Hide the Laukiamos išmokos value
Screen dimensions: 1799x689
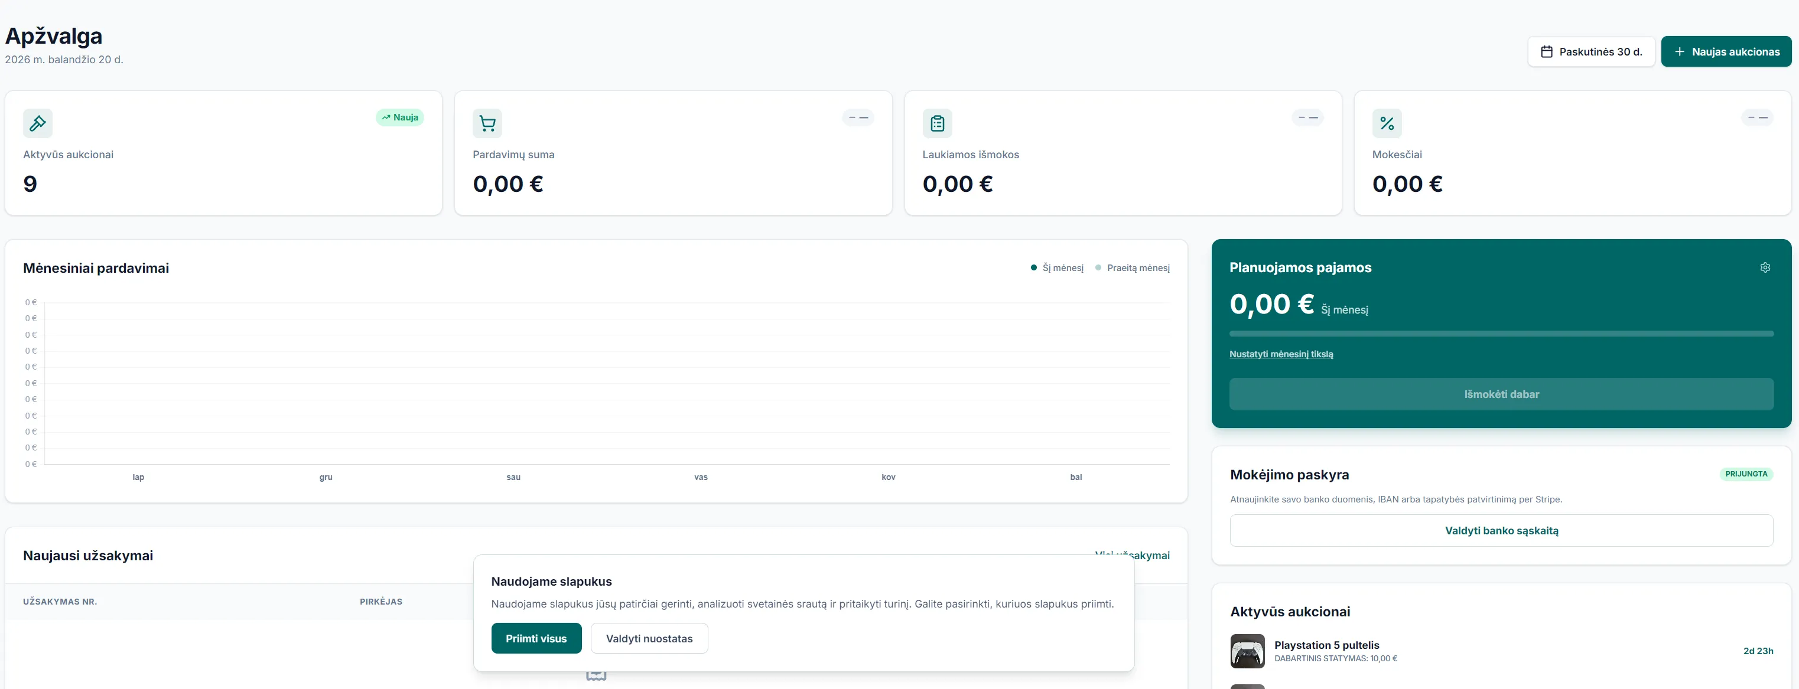click(1308, 117)
